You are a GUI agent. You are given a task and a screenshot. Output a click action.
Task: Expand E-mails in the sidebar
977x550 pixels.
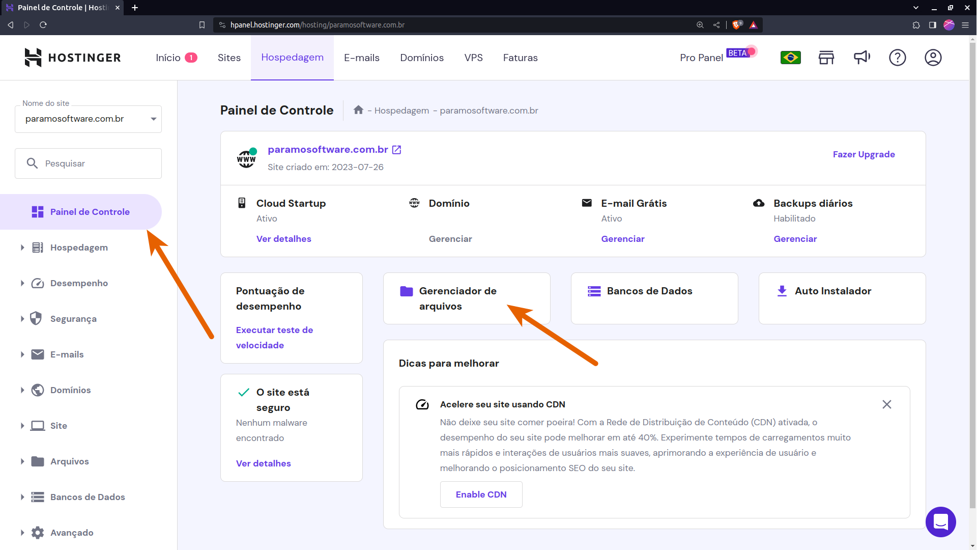(22, 354)
